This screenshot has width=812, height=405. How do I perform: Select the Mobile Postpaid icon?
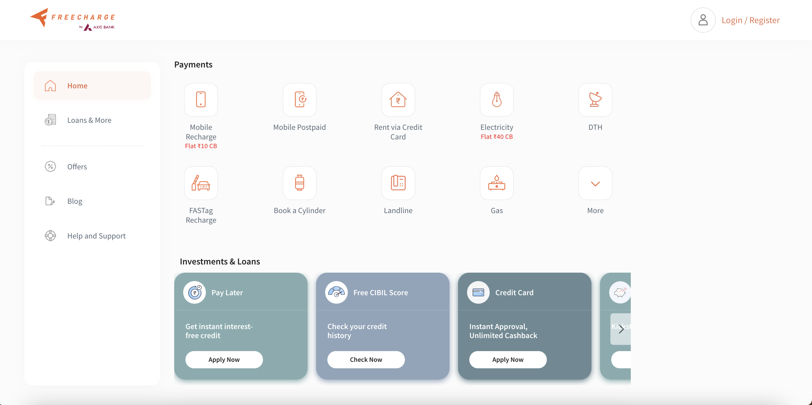299,100
